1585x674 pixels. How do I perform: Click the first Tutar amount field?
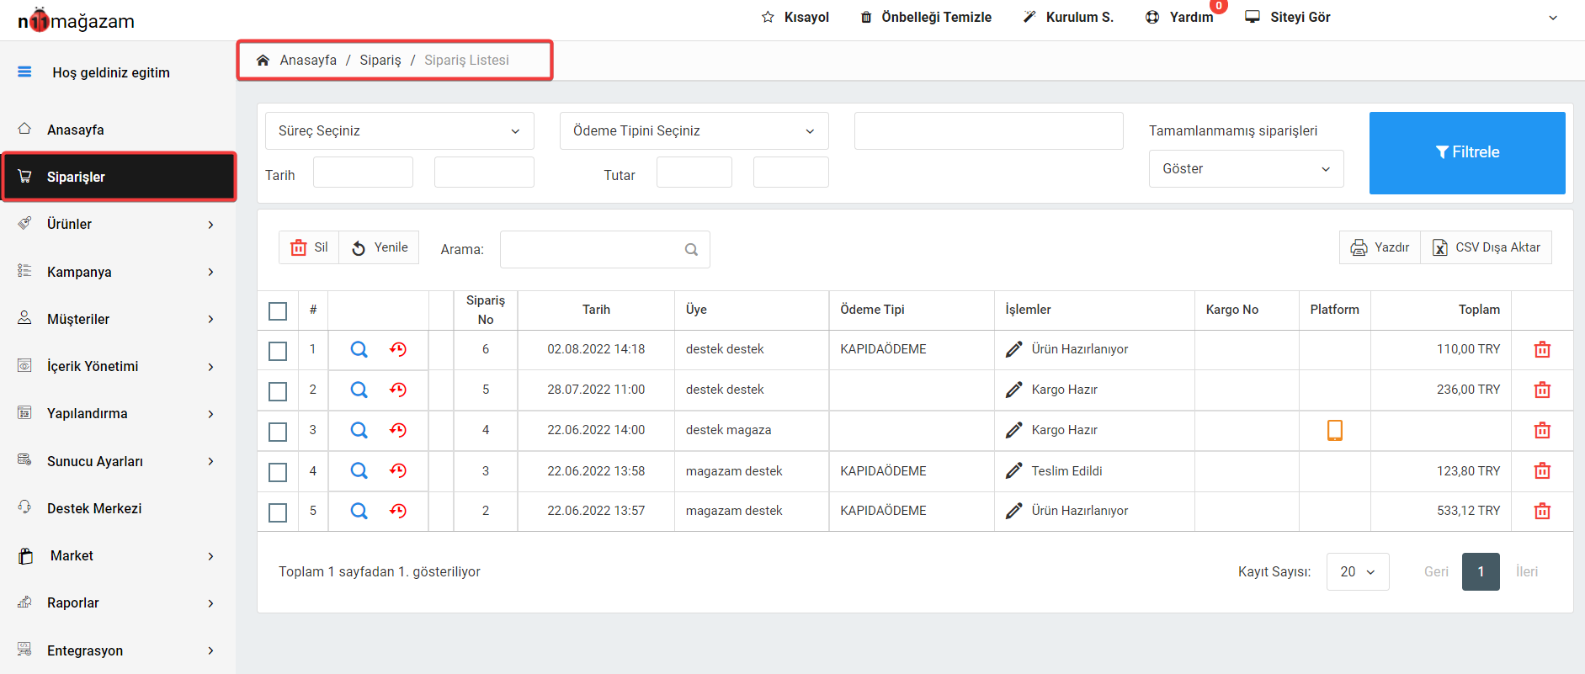click(x=694, y=172)
